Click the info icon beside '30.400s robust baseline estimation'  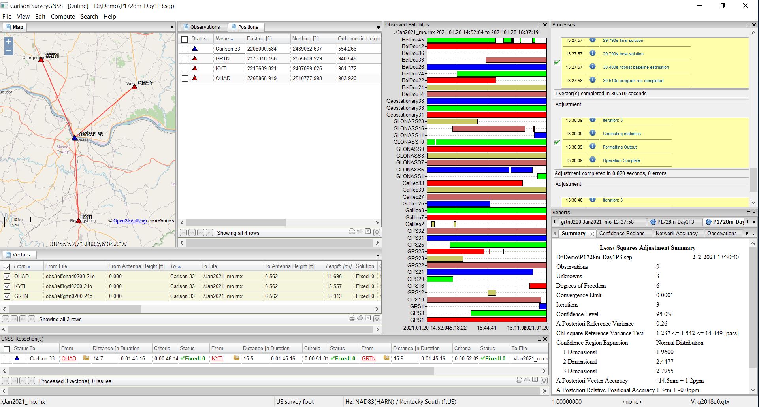(x=593, y=67)
